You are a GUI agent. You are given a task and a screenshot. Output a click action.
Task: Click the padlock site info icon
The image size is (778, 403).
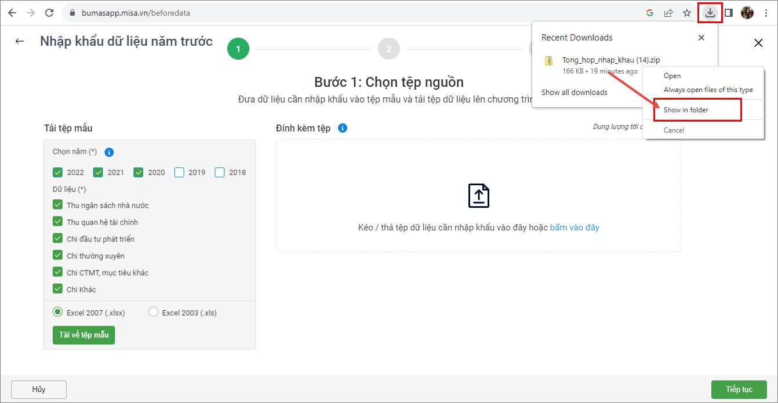(72, 13)
